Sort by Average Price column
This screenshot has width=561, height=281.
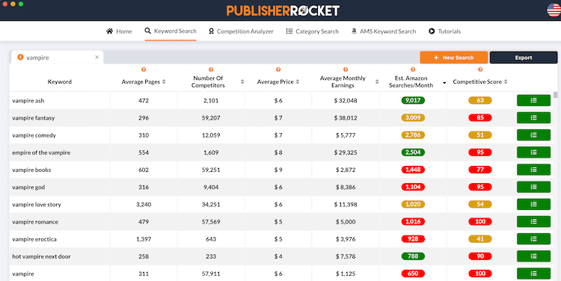(298, 81)
